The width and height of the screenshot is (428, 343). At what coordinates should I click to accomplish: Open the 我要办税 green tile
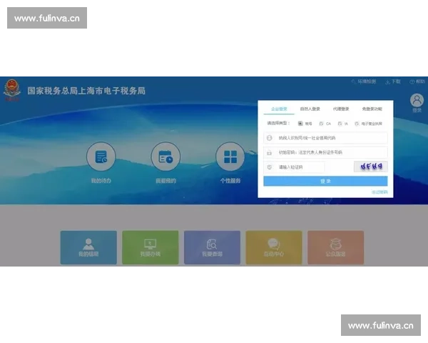point(150,247)
